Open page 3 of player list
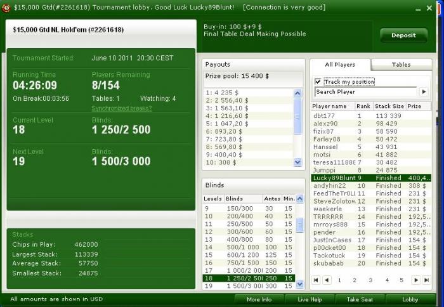This screenshot has width=444, height=307. (x=370, y=280)
